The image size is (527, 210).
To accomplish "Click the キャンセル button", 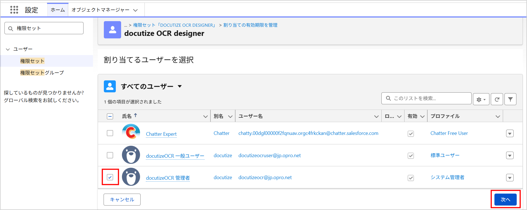I will point(122,199).
